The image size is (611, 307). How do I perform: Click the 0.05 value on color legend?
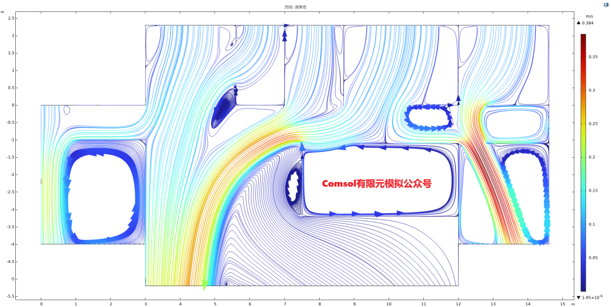tap(592, 257)
